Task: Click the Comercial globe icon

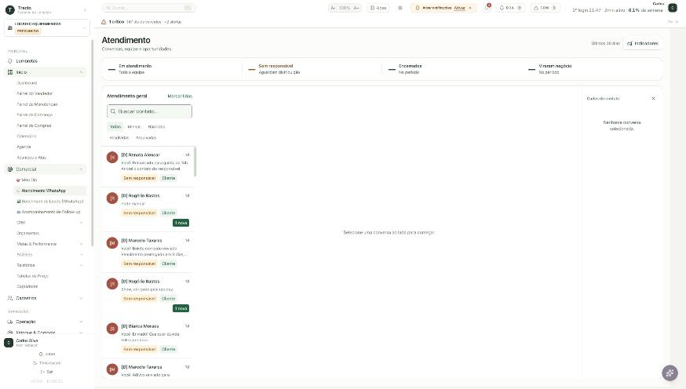Action: [x=10, y=169]
